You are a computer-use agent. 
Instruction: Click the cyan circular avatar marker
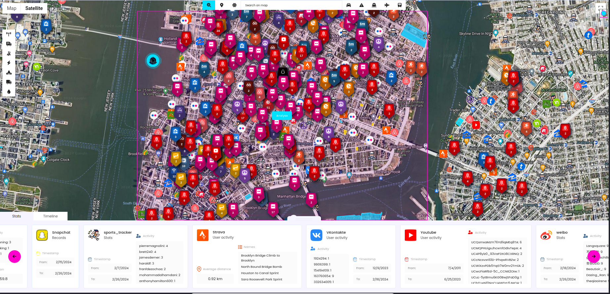(x=153, y=61)
